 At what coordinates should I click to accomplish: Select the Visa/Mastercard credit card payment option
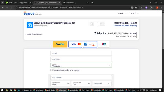pos(83,44)
